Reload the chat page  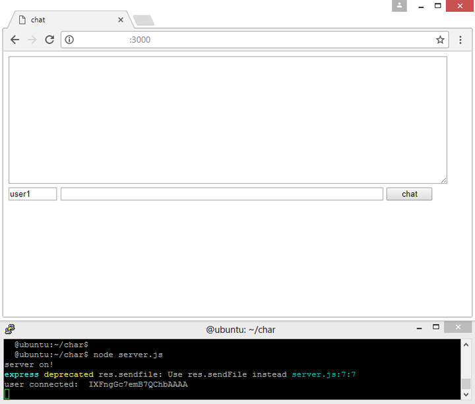49,40
